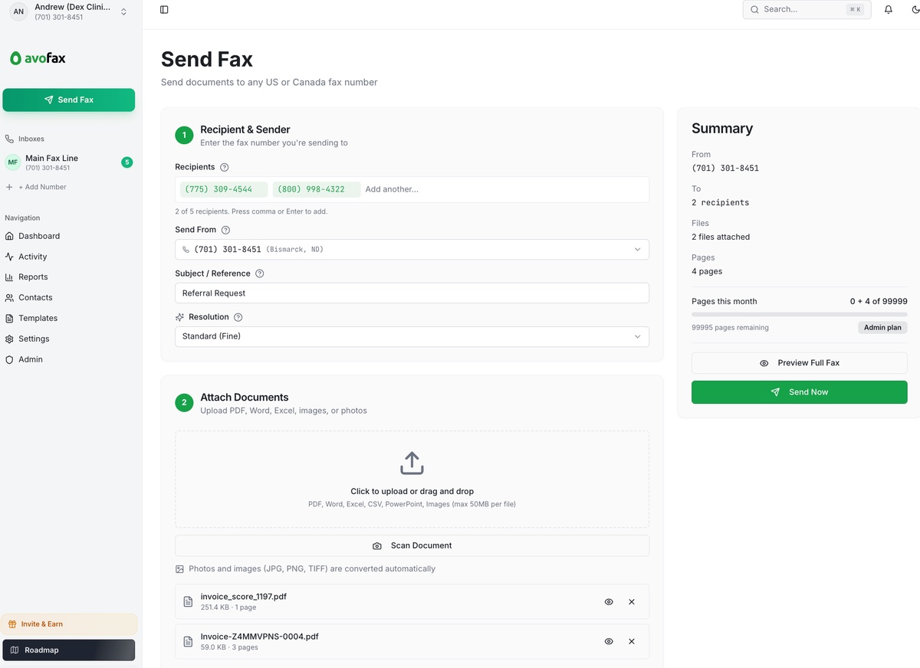Viewport: 920px width, 668px height.
Task: Click the search box
Action: click(x=807, y=9)
